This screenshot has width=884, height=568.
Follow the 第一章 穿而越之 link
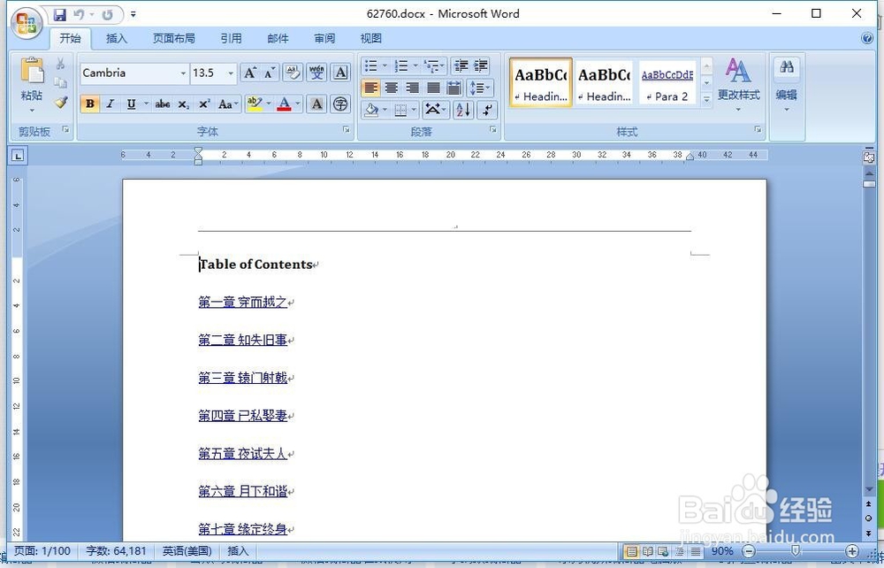[242, 302]
